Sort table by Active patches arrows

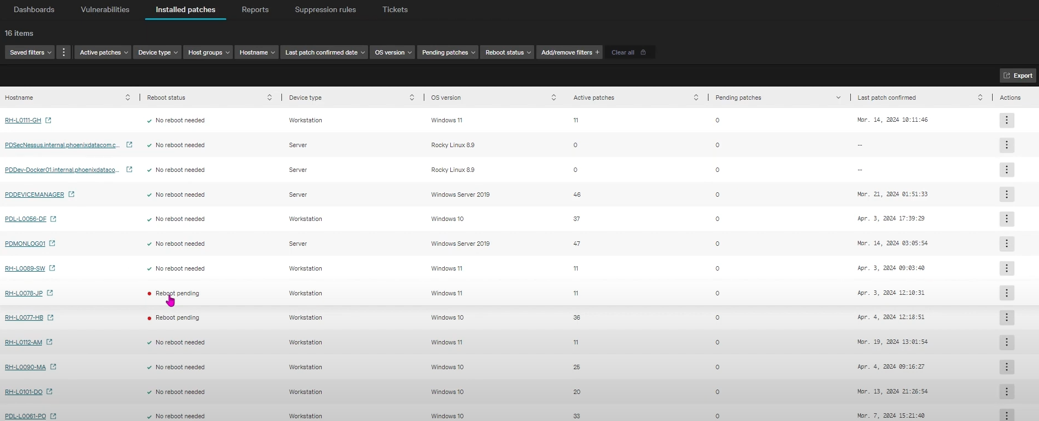[x=696, y=98]
